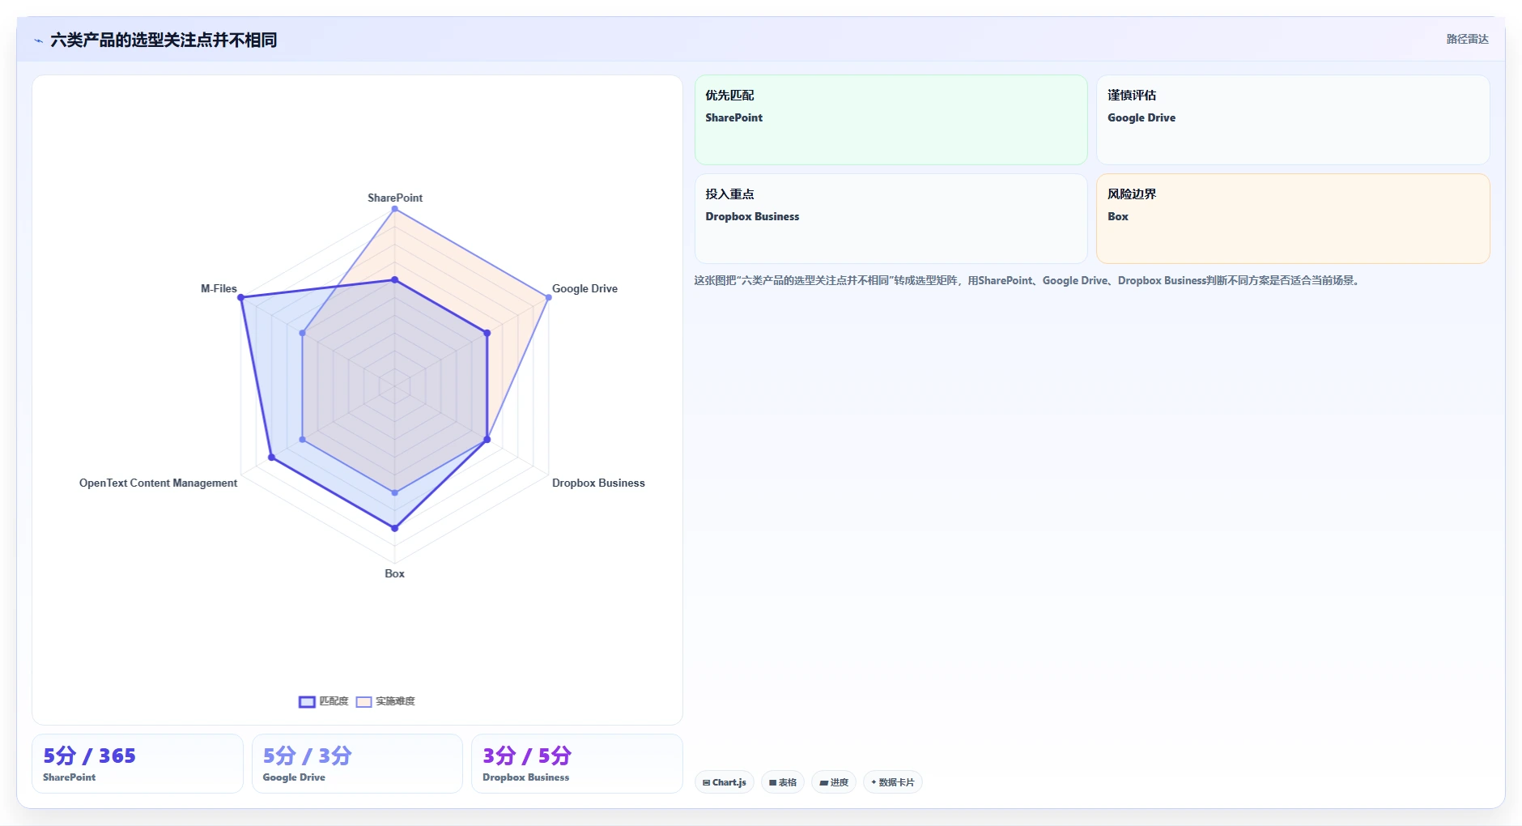Screen dimensions: 1522x826
Task: Click the title 六类产品的选型关注点并不相同
Action: tap(164, 40)
